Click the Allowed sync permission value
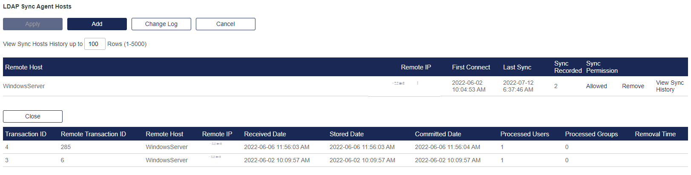 596,86
